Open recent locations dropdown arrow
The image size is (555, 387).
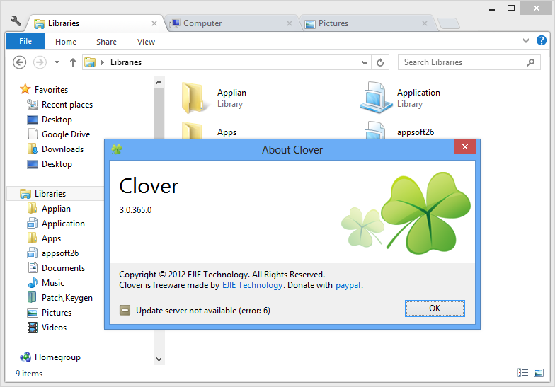tap(57, 62)
